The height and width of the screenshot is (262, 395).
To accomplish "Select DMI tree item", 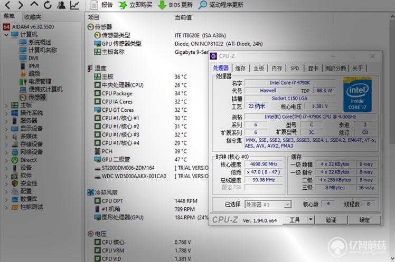I will coord(29,58).
